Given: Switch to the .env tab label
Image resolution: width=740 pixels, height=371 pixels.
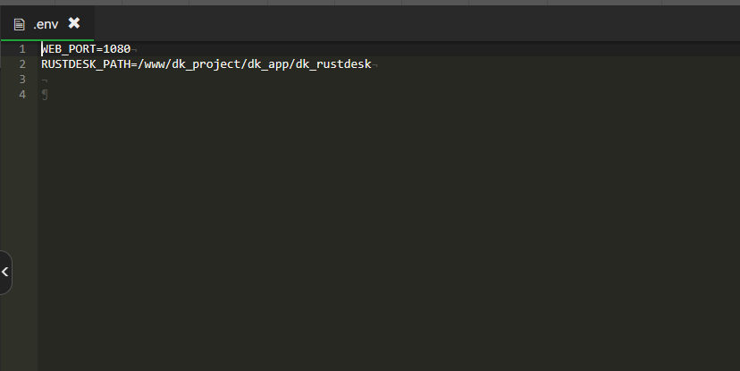Looking at the screenshot, I should (x=46, y=24).
